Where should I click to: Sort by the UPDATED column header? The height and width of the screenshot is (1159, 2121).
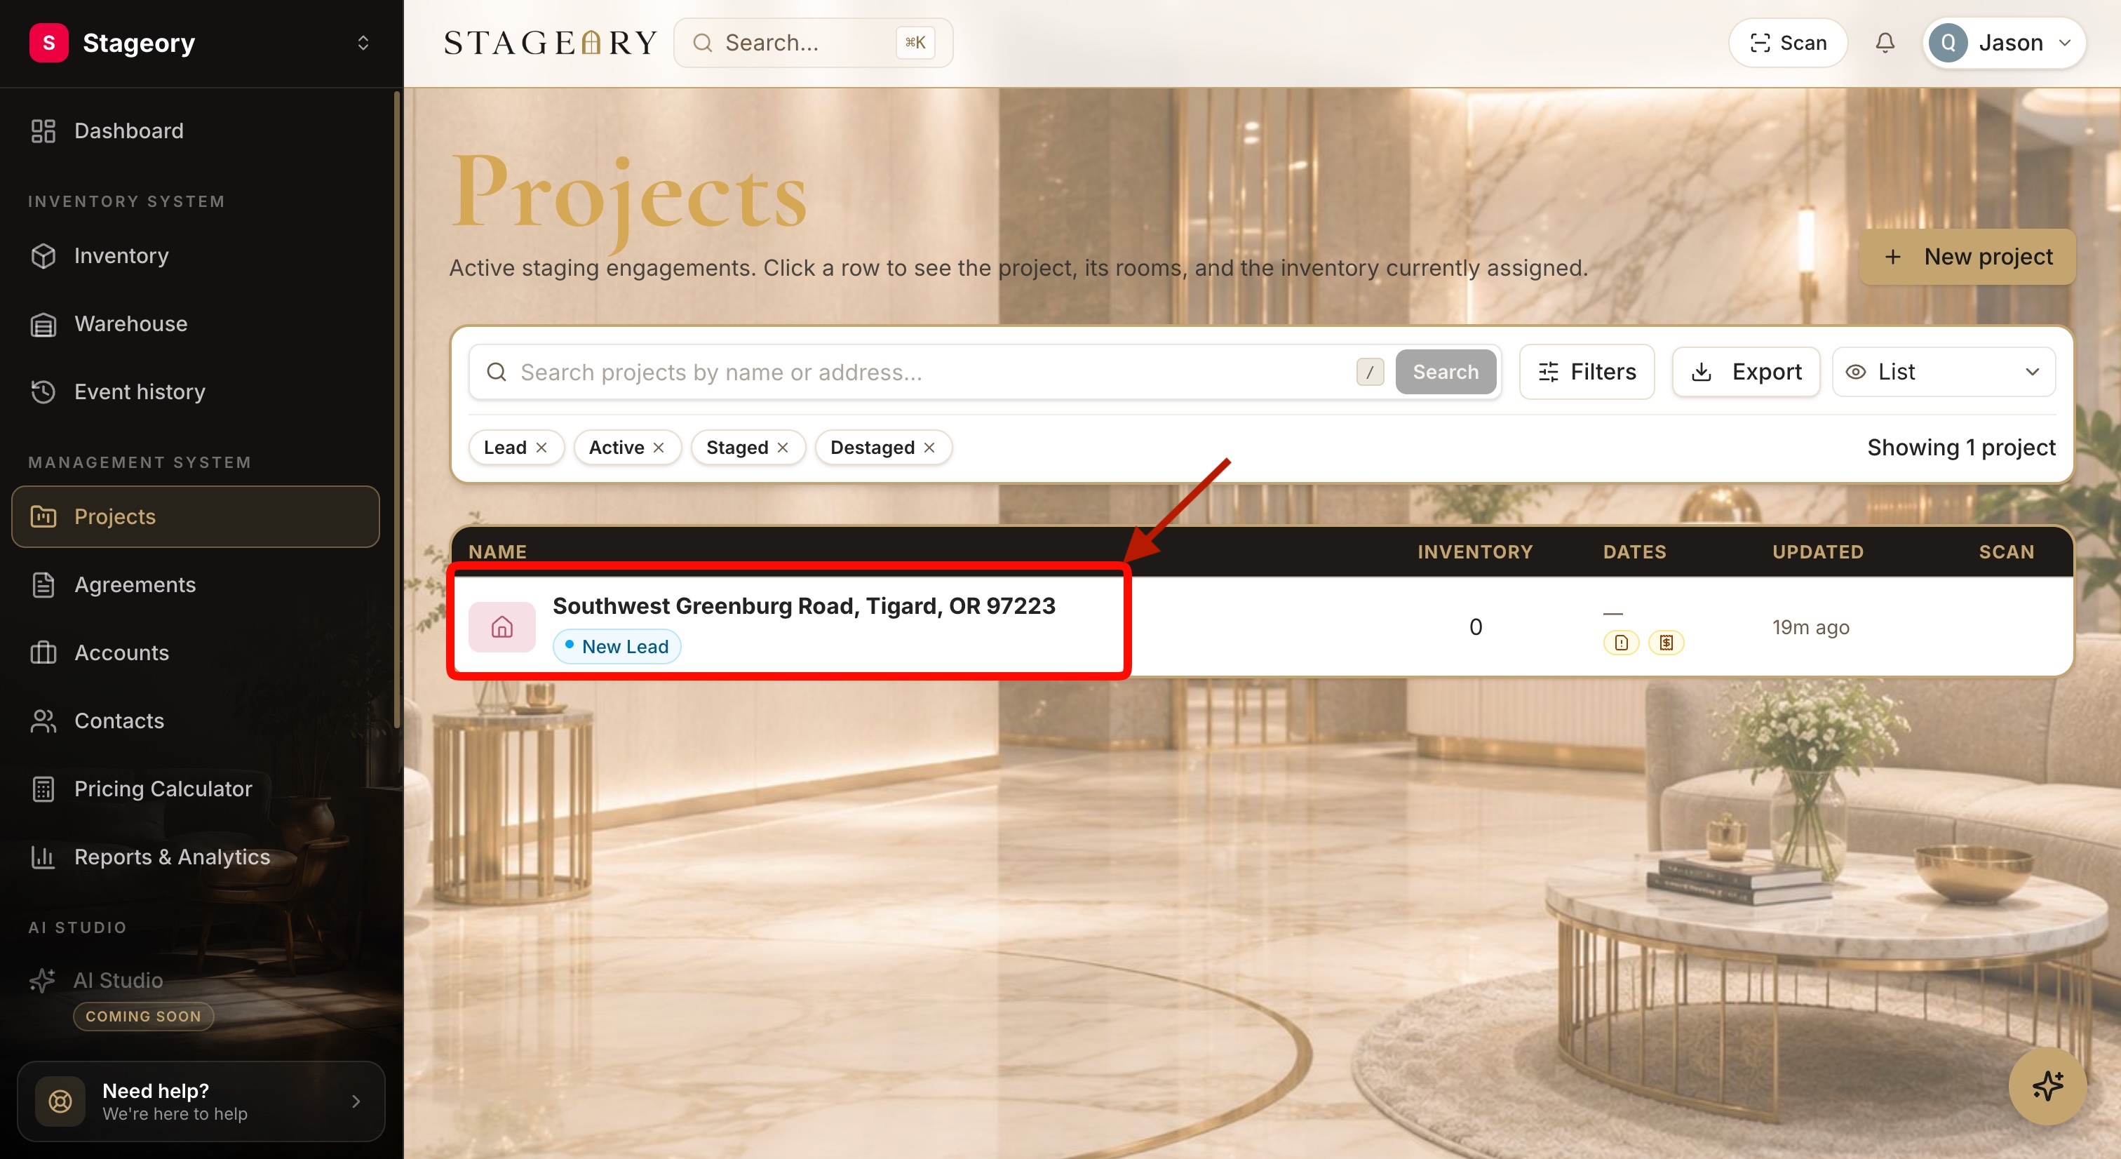[1818, 552]
